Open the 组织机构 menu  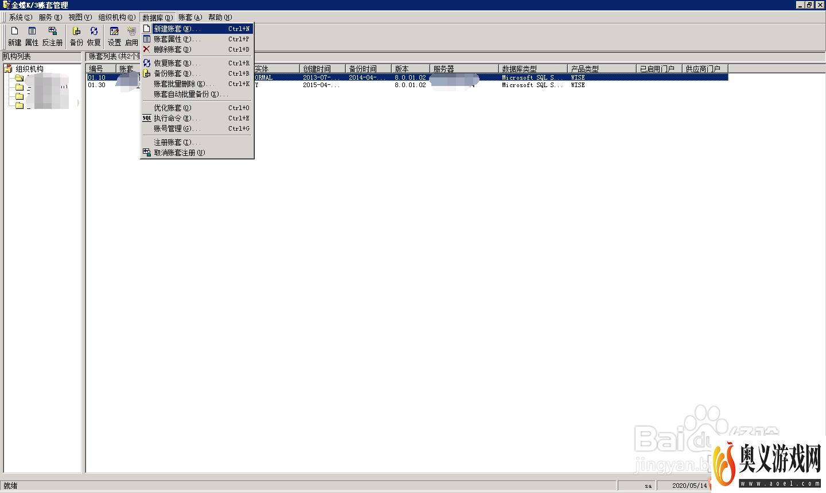pyautogui.click(x=117, y=17)
